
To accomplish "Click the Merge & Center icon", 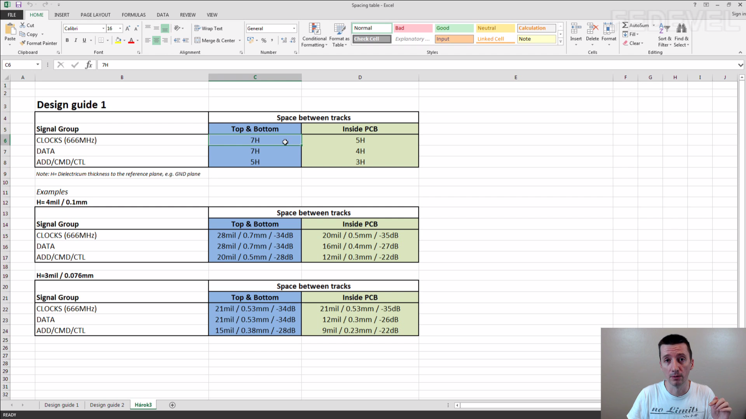I will pyautogui.click(x=197, y=40).
